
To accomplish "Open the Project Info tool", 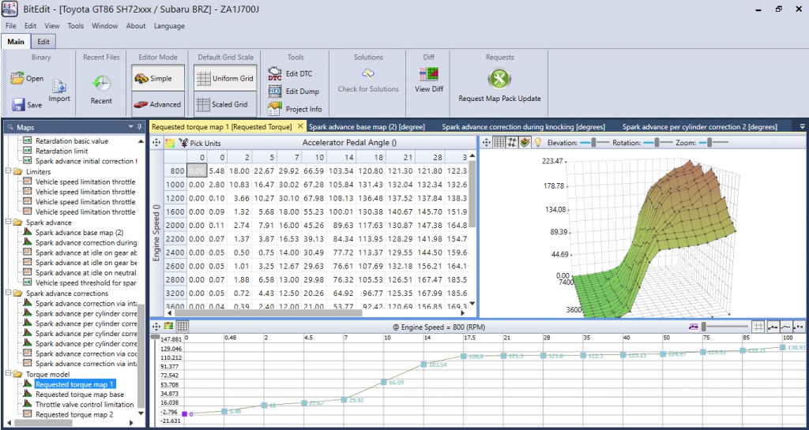I will 275,108.
